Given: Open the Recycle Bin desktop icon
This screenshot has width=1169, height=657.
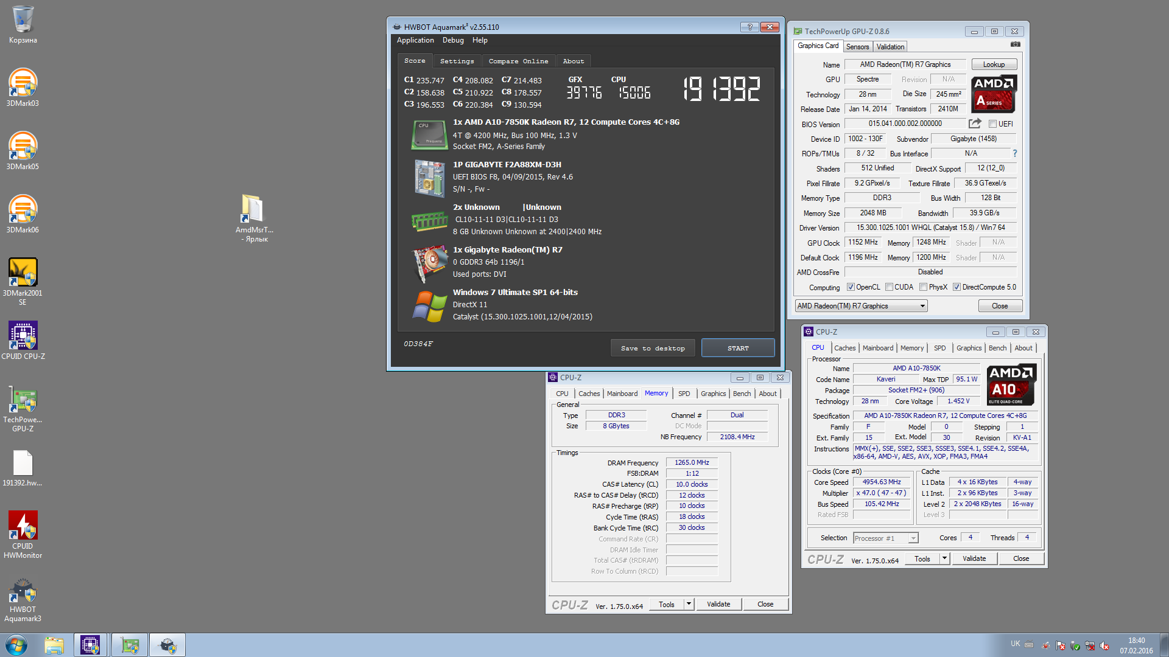Looking at the screenshot, I should point(23,24).
